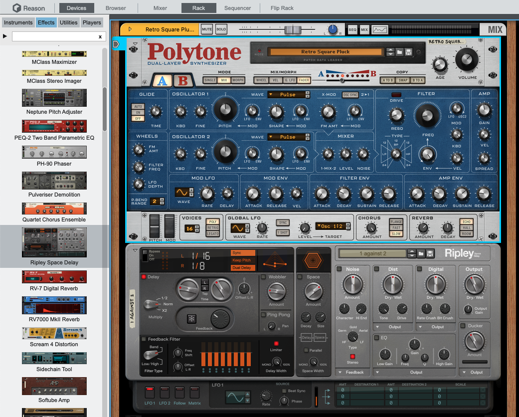Switch to the Instruments tab
The width and height of the screenshot is (519, 417).
click(18, 22)
